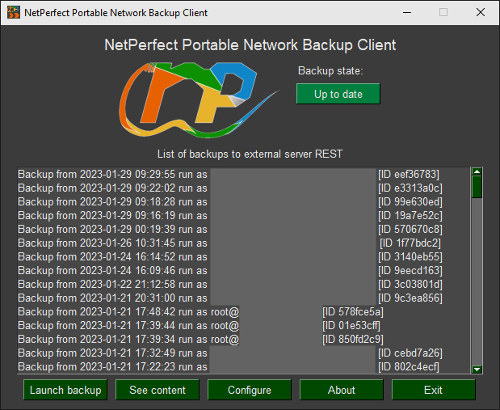This screenshot has height=410, width=500.
Task: Minimize the backup client window
Action: [406, 13]
